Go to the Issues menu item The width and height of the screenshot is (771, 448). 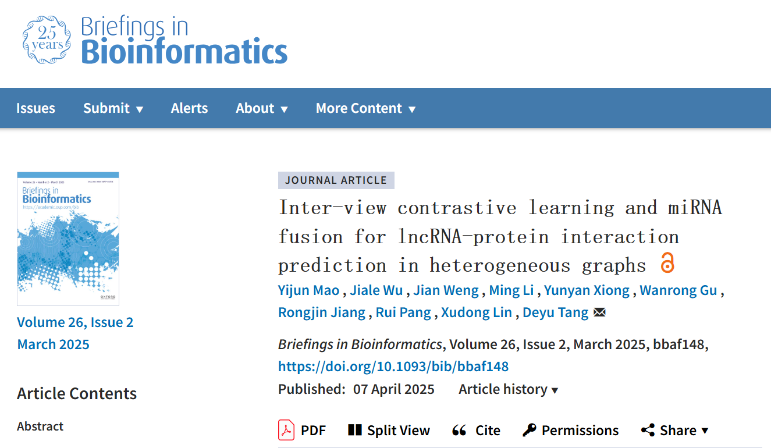click(35, 108)
